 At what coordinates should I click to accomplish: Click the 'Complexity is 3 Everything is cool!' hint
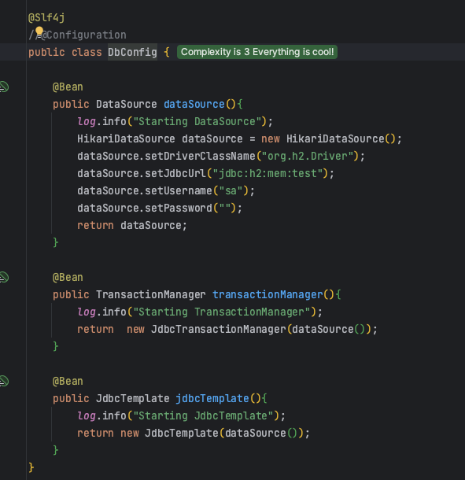point(257,52)
